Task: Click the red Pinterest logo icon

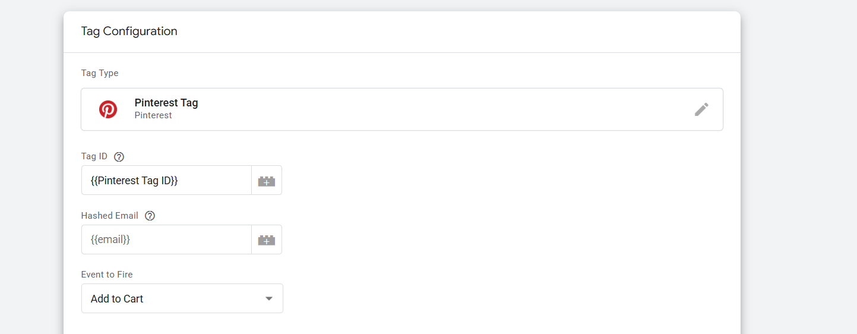Action: coord(108,109)
